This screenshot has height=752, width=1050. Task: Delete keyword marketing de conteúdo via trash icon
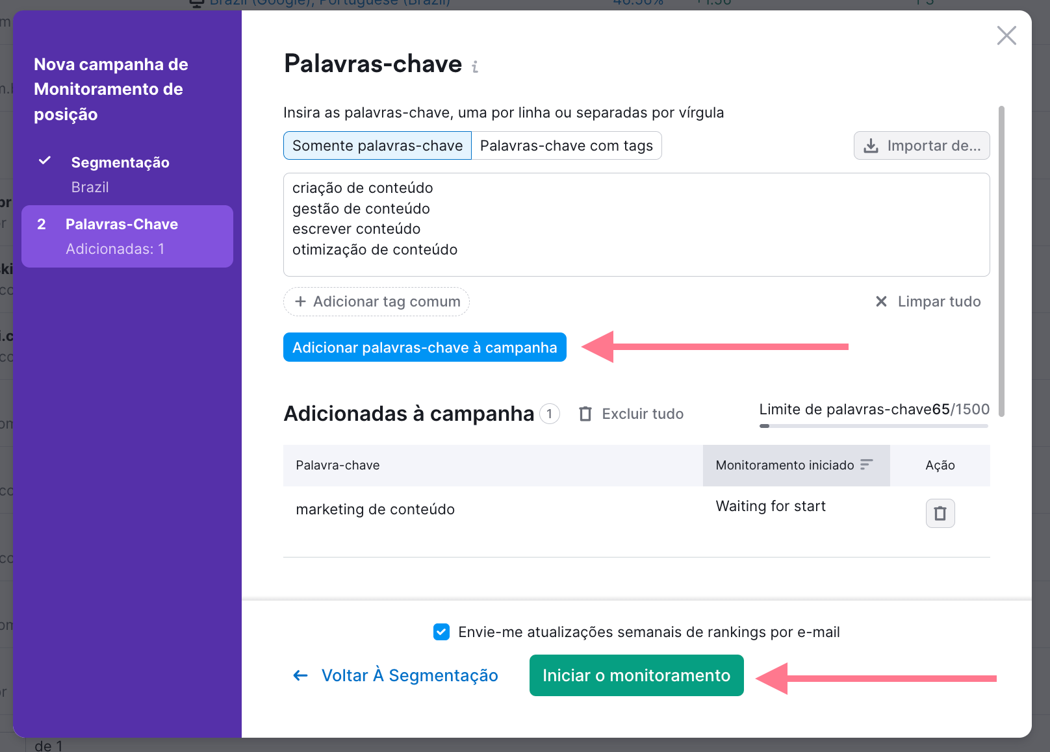point(940,513)
